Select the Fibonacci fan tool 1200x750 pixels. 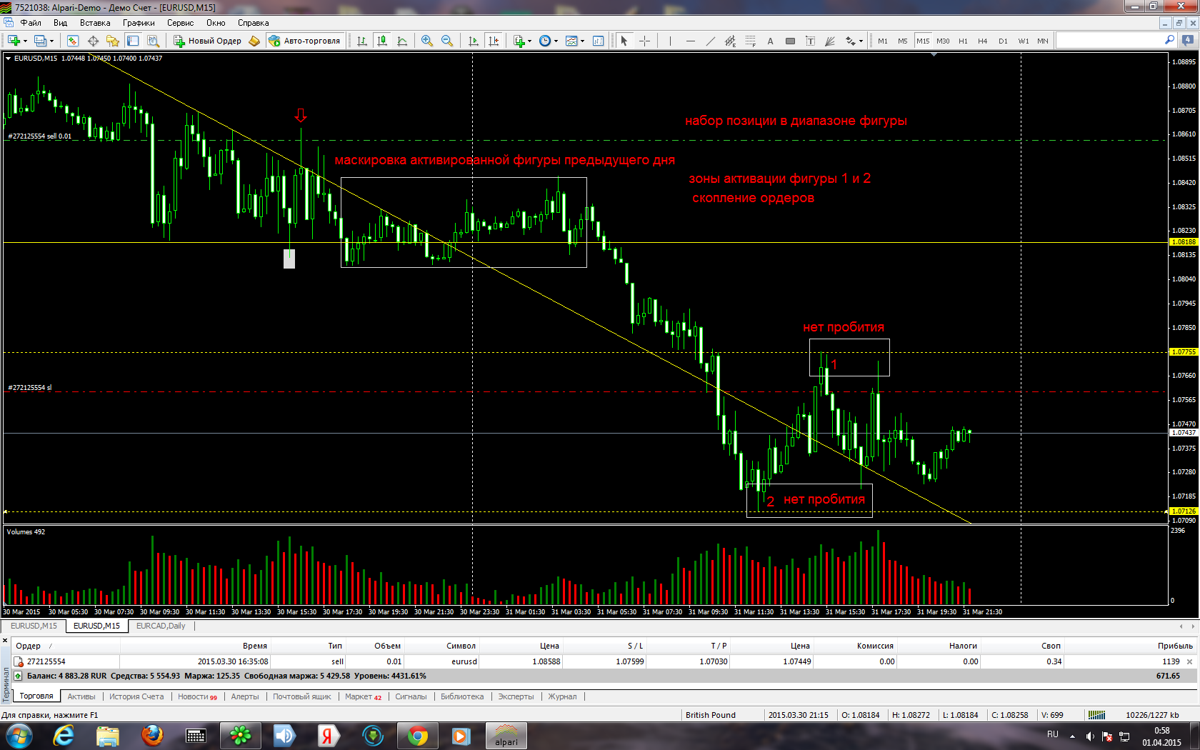(x=830, y=41)
